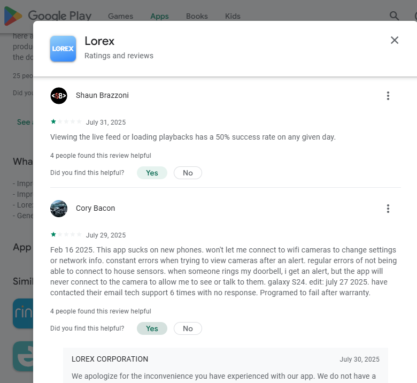Mark Shaun Brazzoni's review helpful with Yes
Viewport: 417px width, 383px height.
point(152,173)
